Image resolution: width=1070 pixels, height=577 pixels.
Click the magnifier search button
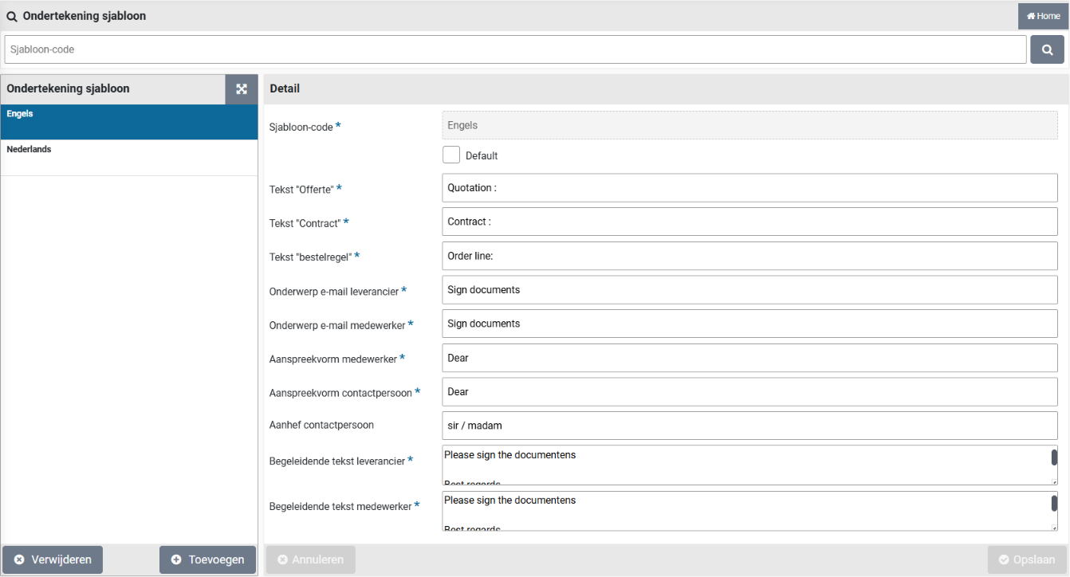(1047, 49)
